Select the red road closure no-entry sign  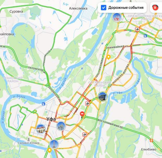82,114
